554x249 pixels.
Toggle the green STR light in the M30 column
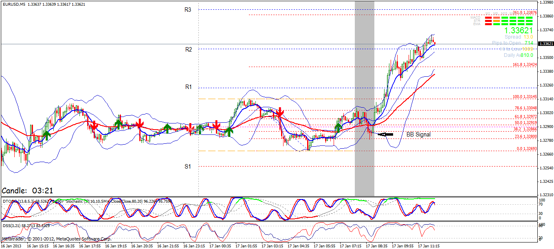coord(513,21)
